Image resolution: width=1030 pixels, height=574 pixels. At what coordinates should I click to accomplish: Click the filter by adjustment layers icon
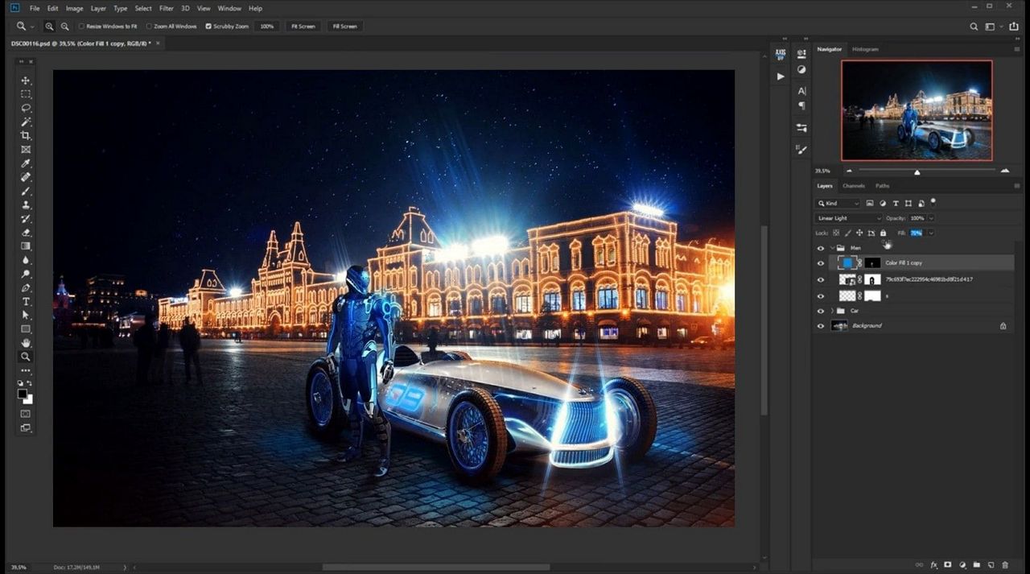click(883, 203)
